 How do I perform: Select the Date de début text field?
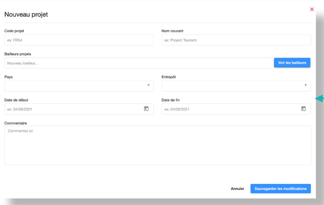73,109
